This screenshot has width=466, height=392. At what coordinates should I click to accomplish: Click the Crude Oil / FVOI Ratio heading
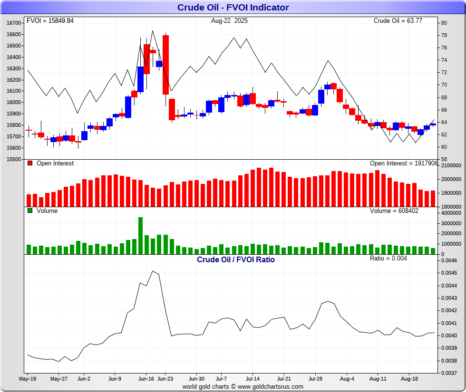(x=236, y=259)
